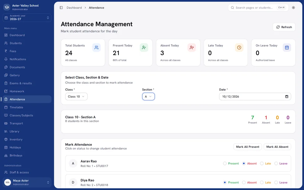304x190 pixels.
Task: Mark Aarav Rao as Present
Action: [x=225, y=163]
